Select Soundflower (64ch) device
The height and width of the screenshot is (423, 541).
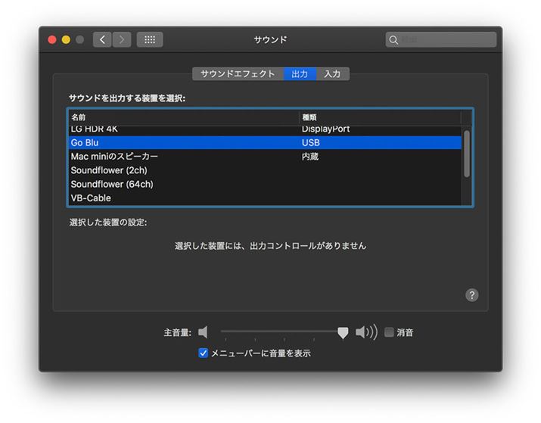point(265,184)
